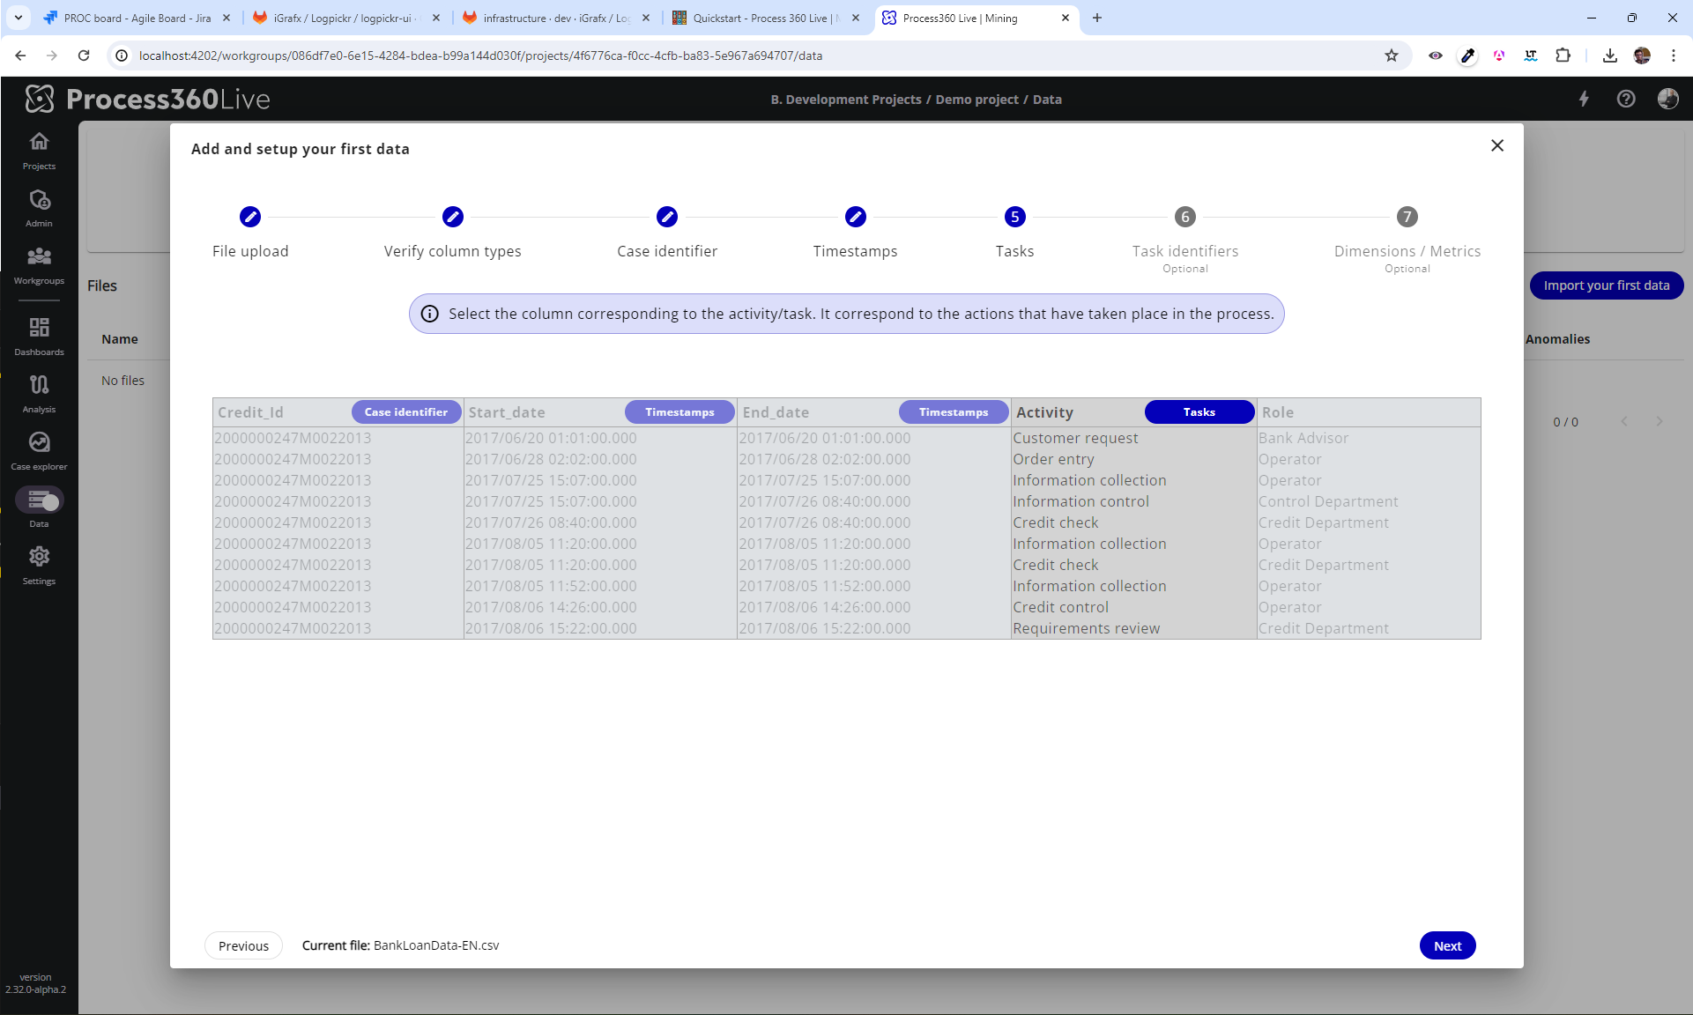Click Demo project breadcrumb
This screenshot has width=1693, height=1015.
[x=976, y=100]
